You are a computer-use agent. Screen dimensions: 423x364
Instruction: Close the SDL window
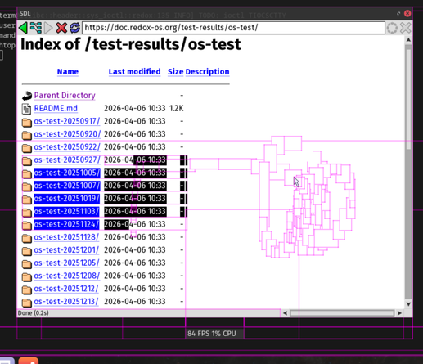coord(407,13)
